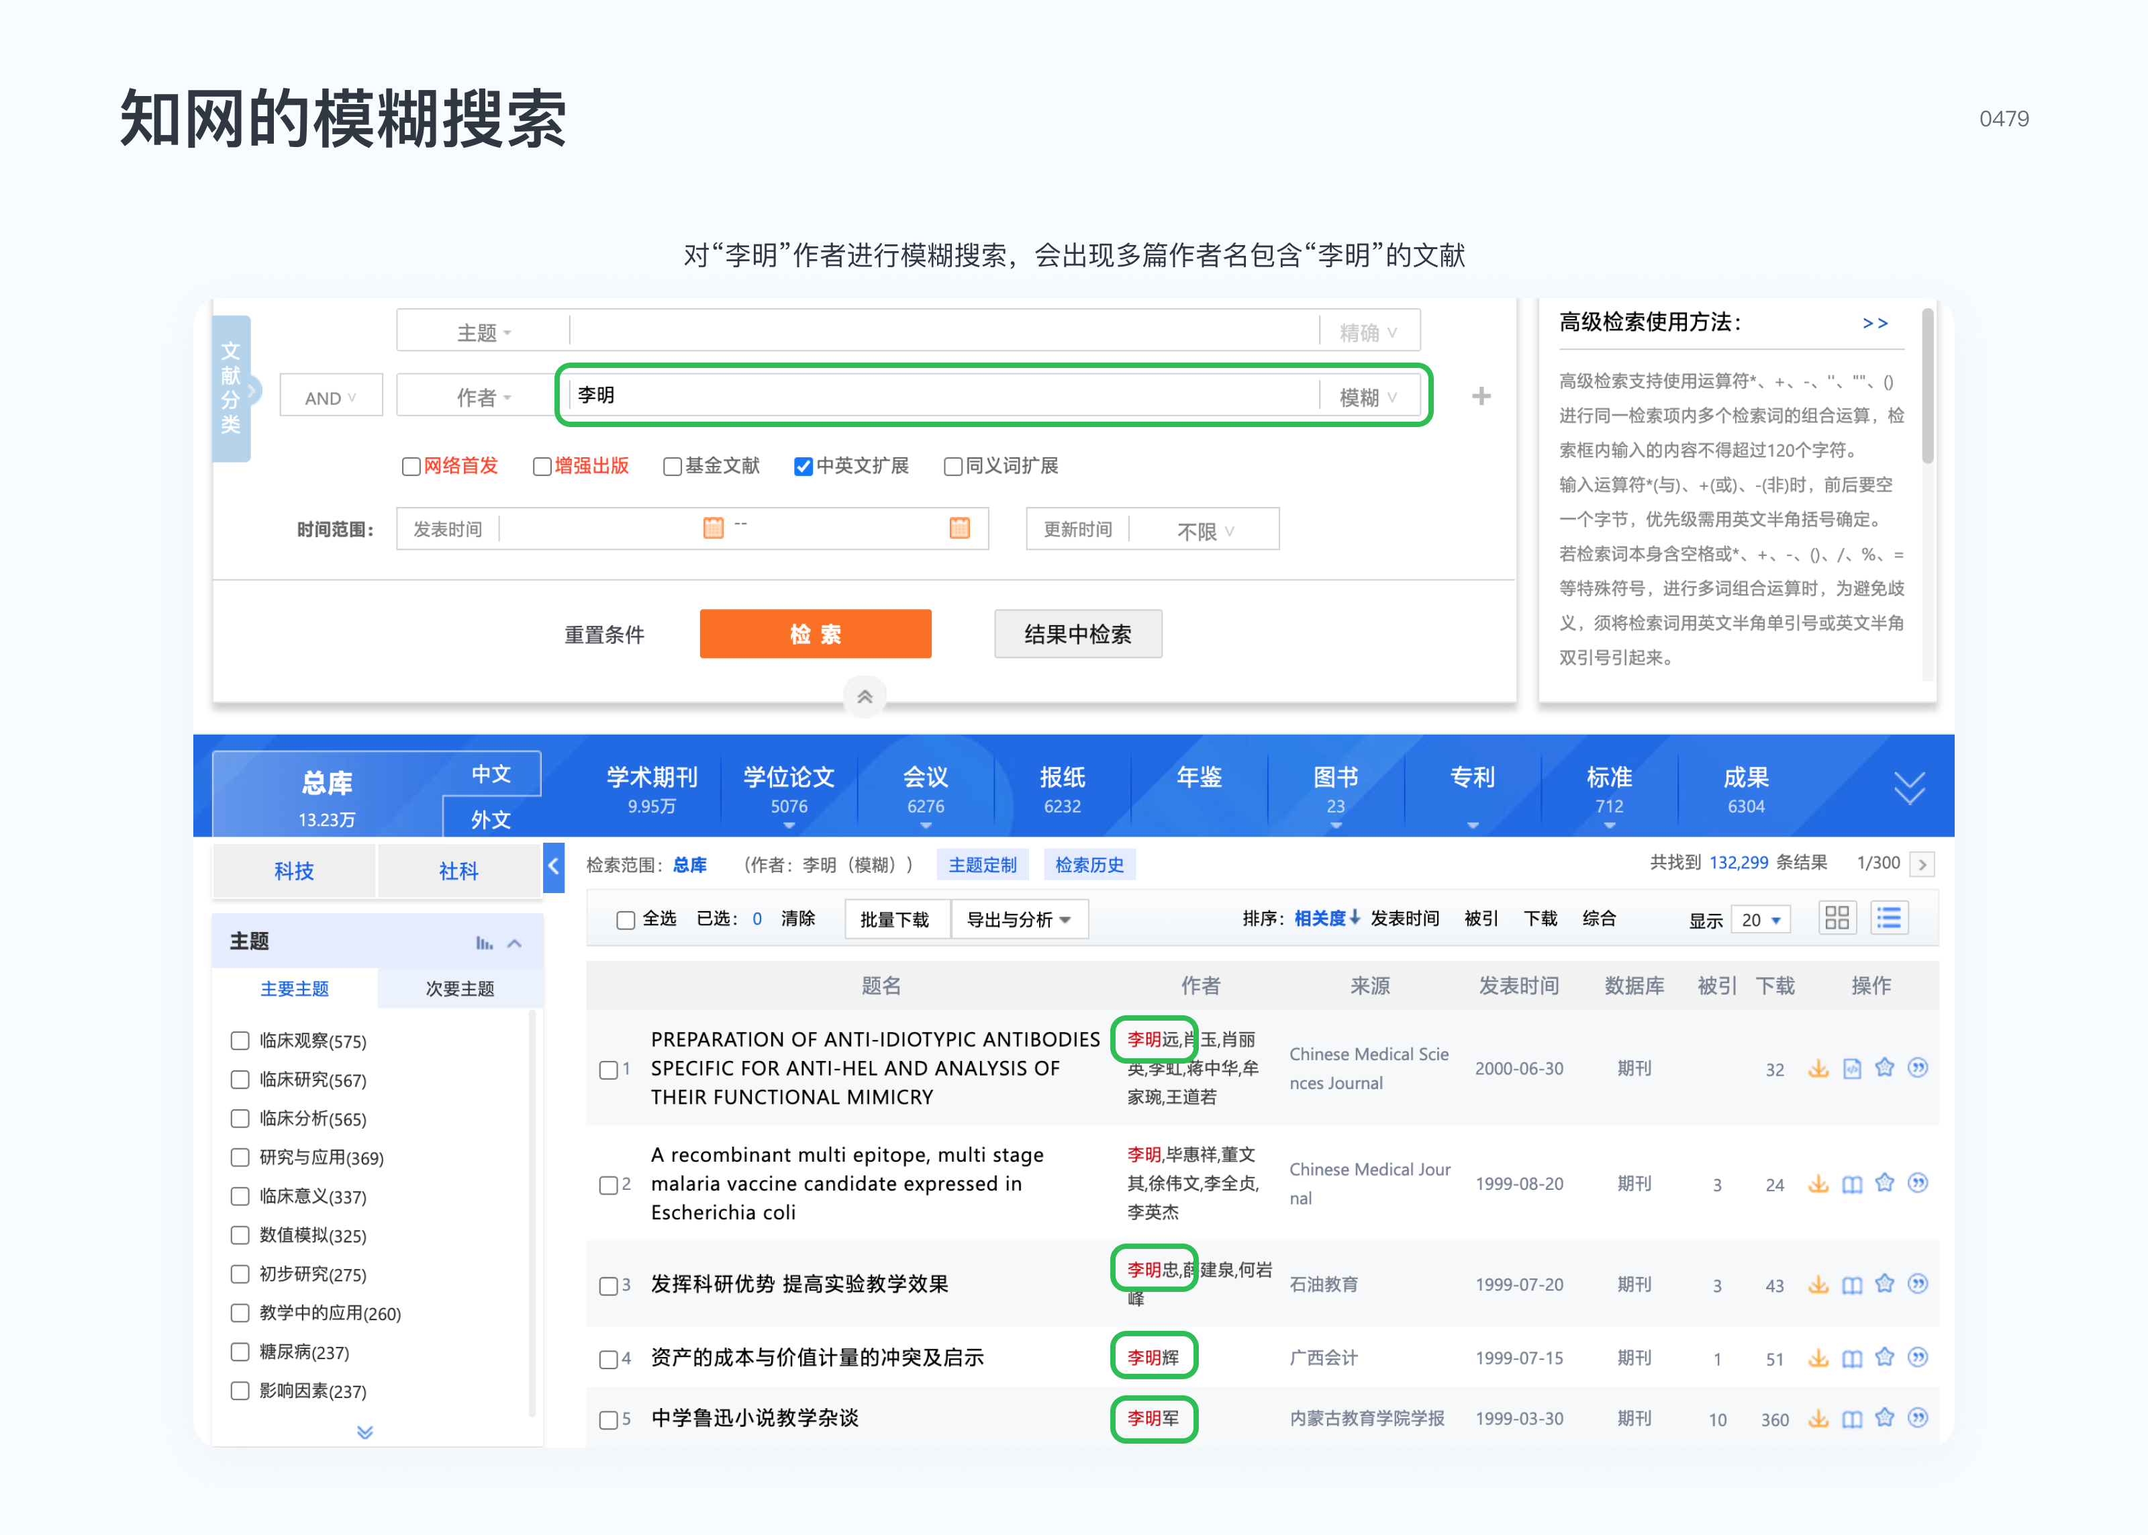Sort results by 发表时间
Viewport: 2148px width, 1535px height.
pyautogui.click(x=1405, y=919)
